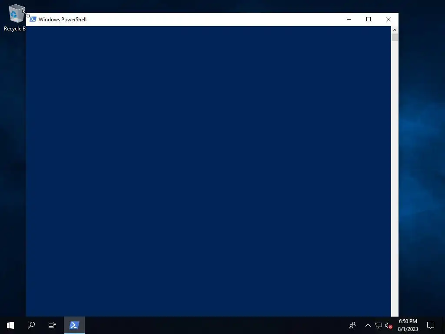Maximize the Windows PowerShell window
Viewport: 445px width, 334px height.
[x=369, y=19]
